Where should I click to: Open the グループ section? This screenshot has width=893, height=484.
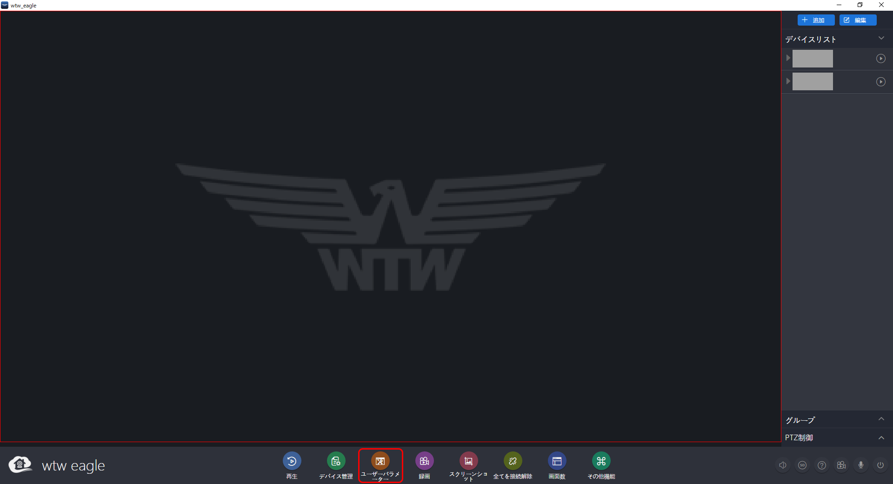(800, 420)
